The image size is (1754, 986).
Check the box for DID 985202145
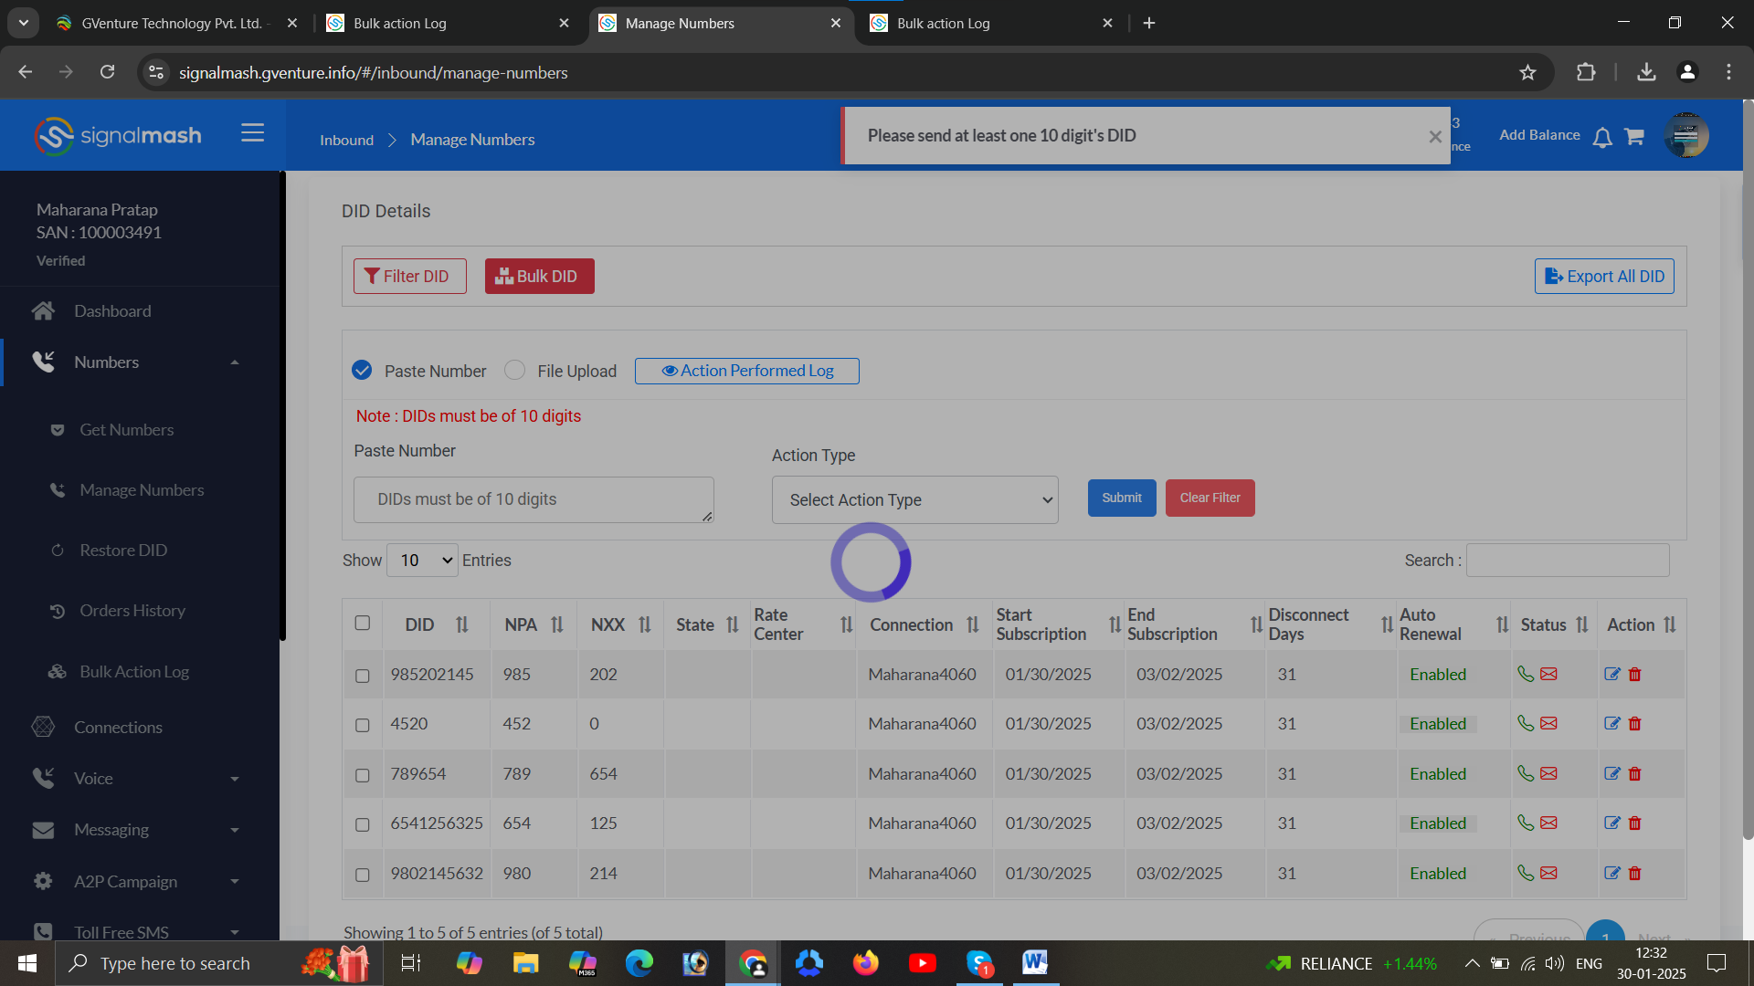pos(363,676)
